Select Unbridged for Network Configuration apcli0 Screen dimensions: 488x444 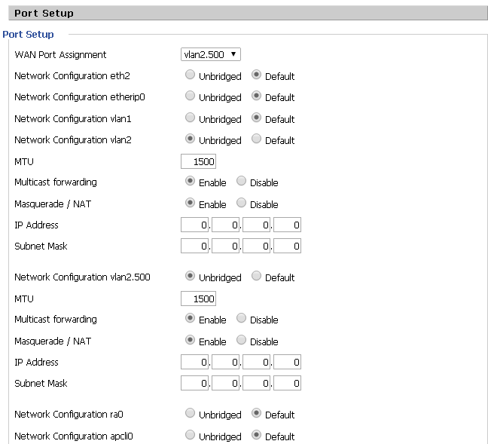coord(190,435)
